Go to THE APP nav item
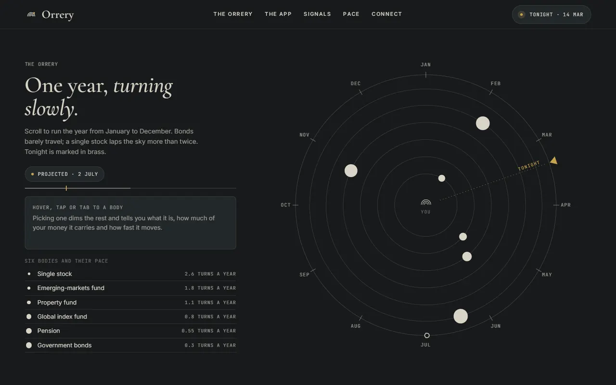The width and height of the screenshot is (616, 385). pos(278,14)
